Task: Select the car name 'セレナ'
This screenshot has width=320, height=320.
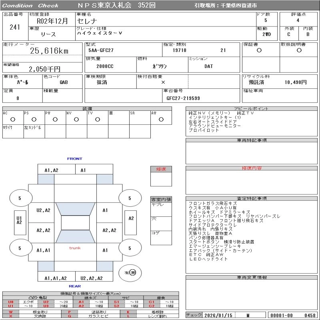Action: [x=87, y=21]
